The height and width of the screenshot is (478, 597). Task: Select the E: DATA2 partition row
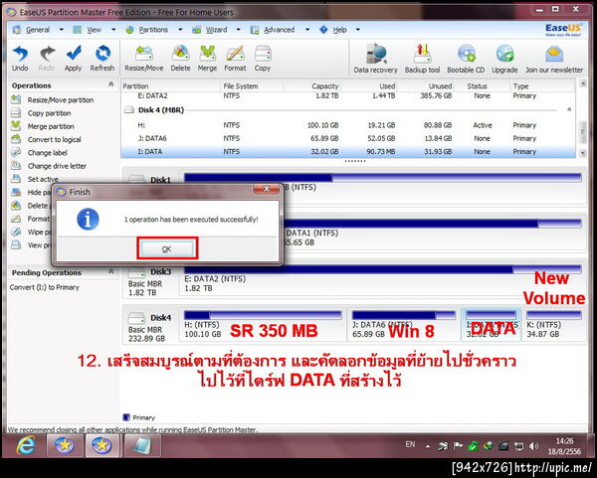(348, 96)
